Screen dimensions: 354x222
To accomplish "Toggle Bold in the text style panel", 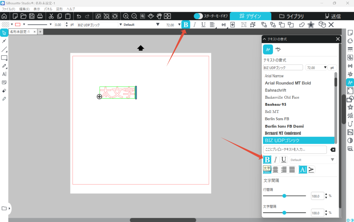I will [267, 160].
